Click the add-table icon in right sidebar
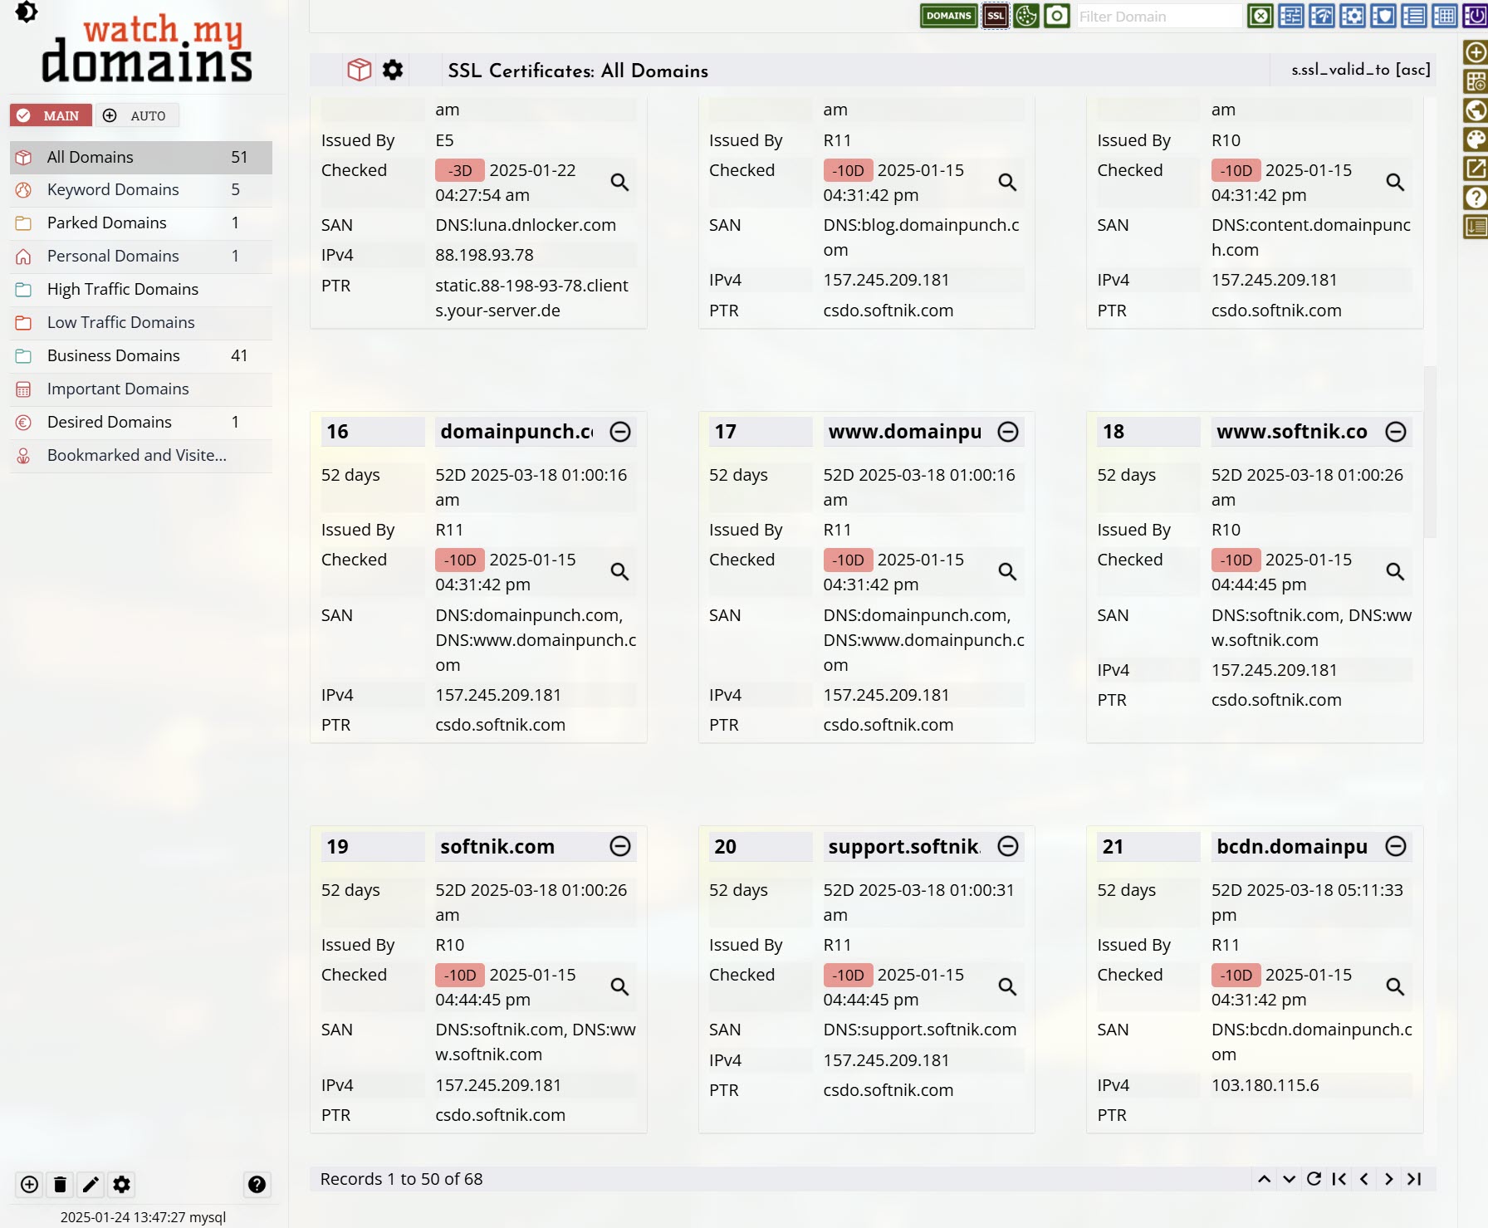The width and height of the screenshot is (1488, 1228). coord(1476,81)
